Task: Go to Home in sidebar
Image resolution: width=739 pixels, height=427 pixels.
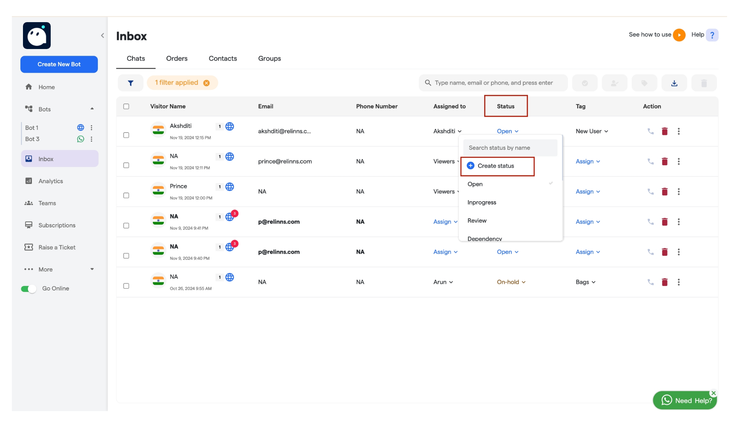Action: pos(46,87)
